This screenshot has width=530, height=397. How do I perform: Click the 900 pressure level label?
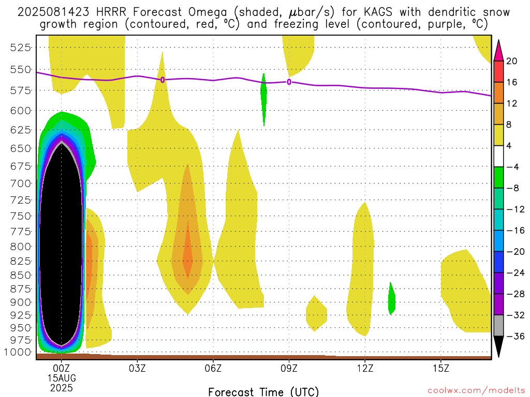coord(21,302)
